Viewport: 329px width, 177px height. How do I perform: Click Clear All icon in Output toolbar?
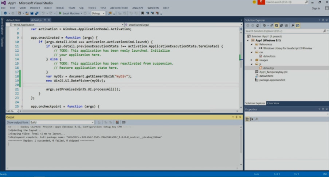(117, 123)
